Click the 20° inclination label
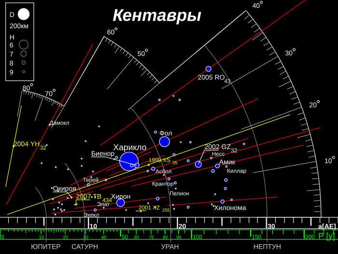This screenshot has width=338, height=254. (x=314, y=104)
